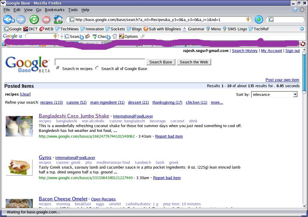The width and height of the screenshot is (308, 217).
Task: Open the View menu
Action: pos(28,10)
